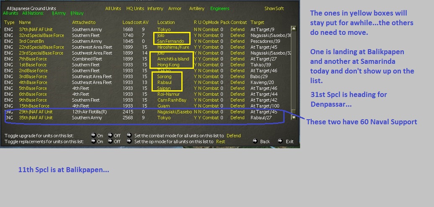Open unit 6th Base Force
434x207 pixels.
coord(33,94)
